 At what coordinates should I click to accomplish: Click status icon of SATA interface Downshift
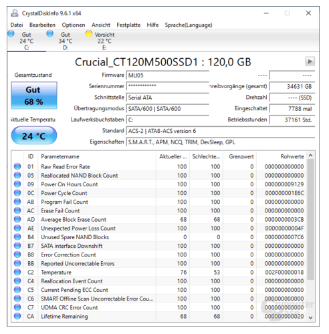pos(17,246)
